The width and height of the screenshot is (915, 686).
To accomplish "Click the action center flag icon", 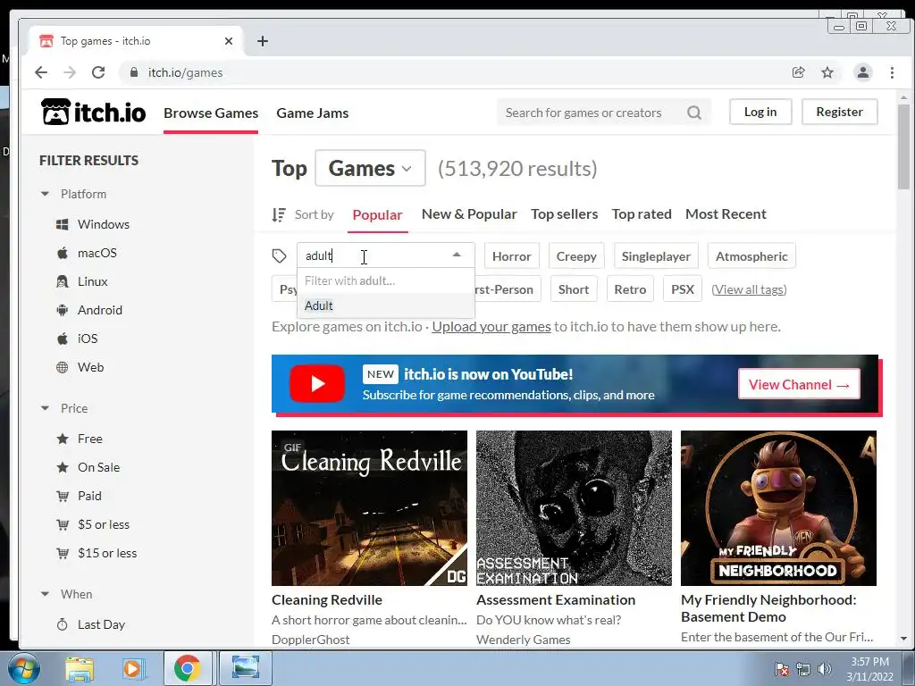I will (781, 669).
